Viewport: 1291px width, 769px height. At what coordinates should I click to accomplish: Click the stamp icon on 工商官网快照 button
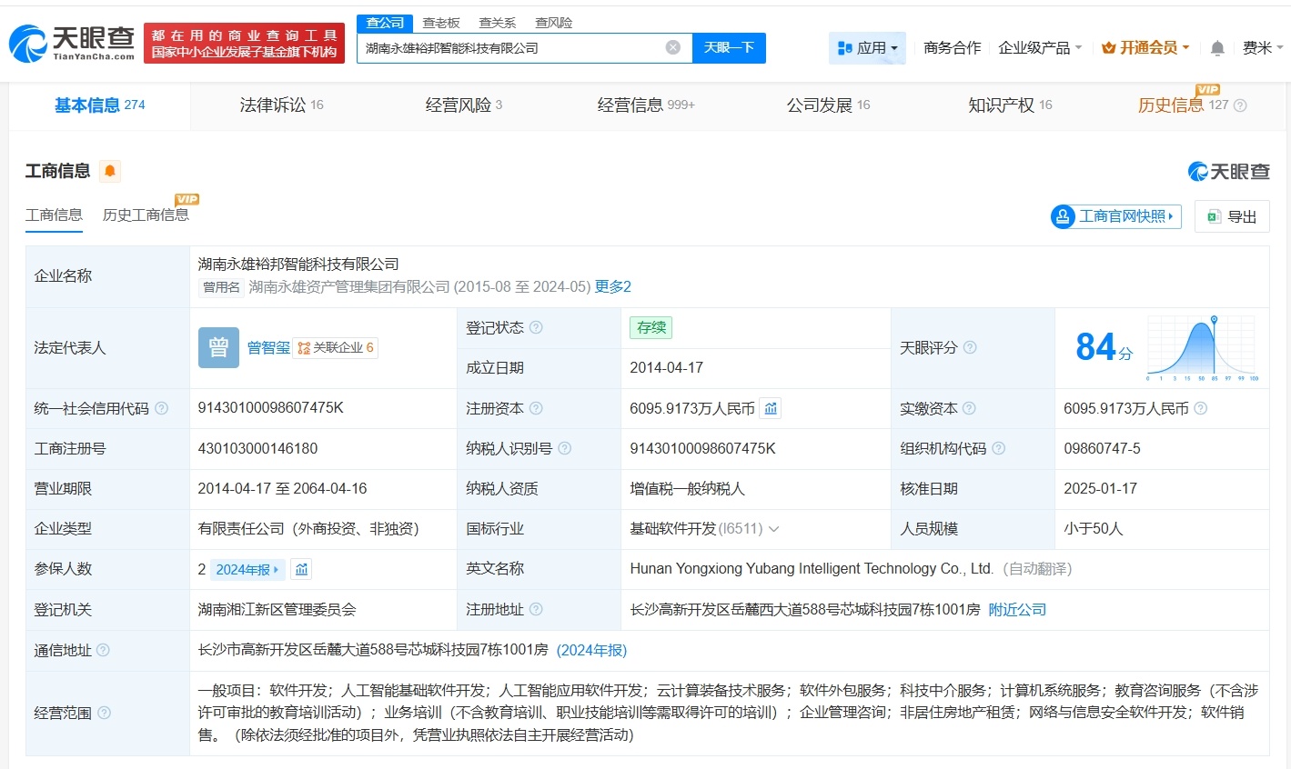click(x=1061, y=216)
